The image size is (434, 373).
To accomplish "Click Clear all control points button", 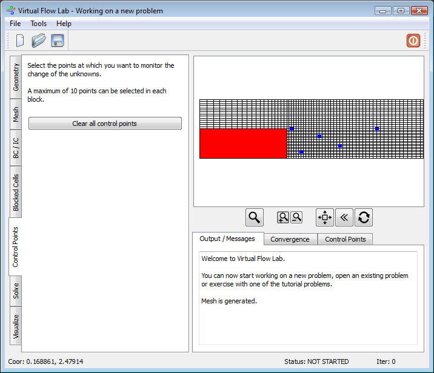I will pos(105,124).
